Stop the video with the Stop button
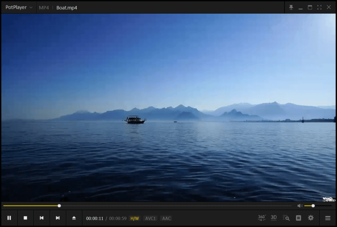Screen dimensions: 337x227 (x=25, y=218)
